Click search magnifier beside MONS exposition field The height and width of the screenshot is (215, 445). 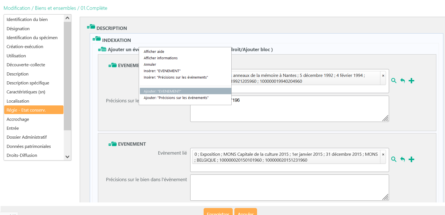(x=394, y=159)
